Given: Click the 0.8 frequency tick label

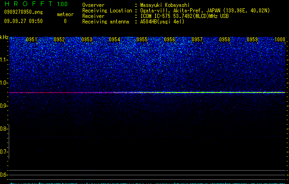Looking at the screenshot, I should (x=4, y=129).
